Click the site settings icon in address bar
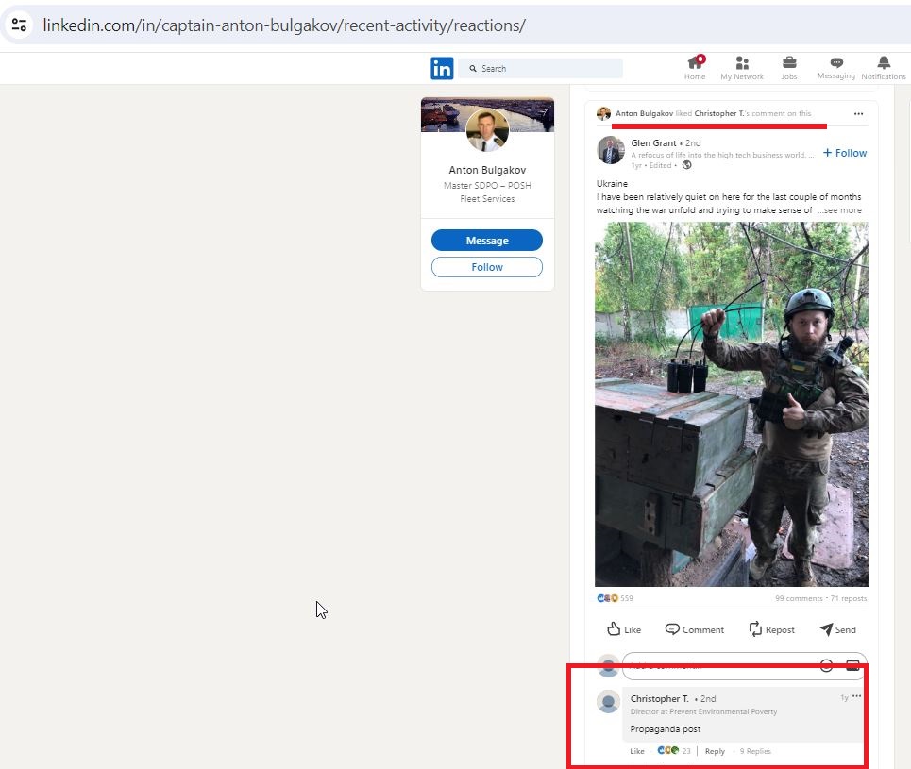 [x=19, y=25]
